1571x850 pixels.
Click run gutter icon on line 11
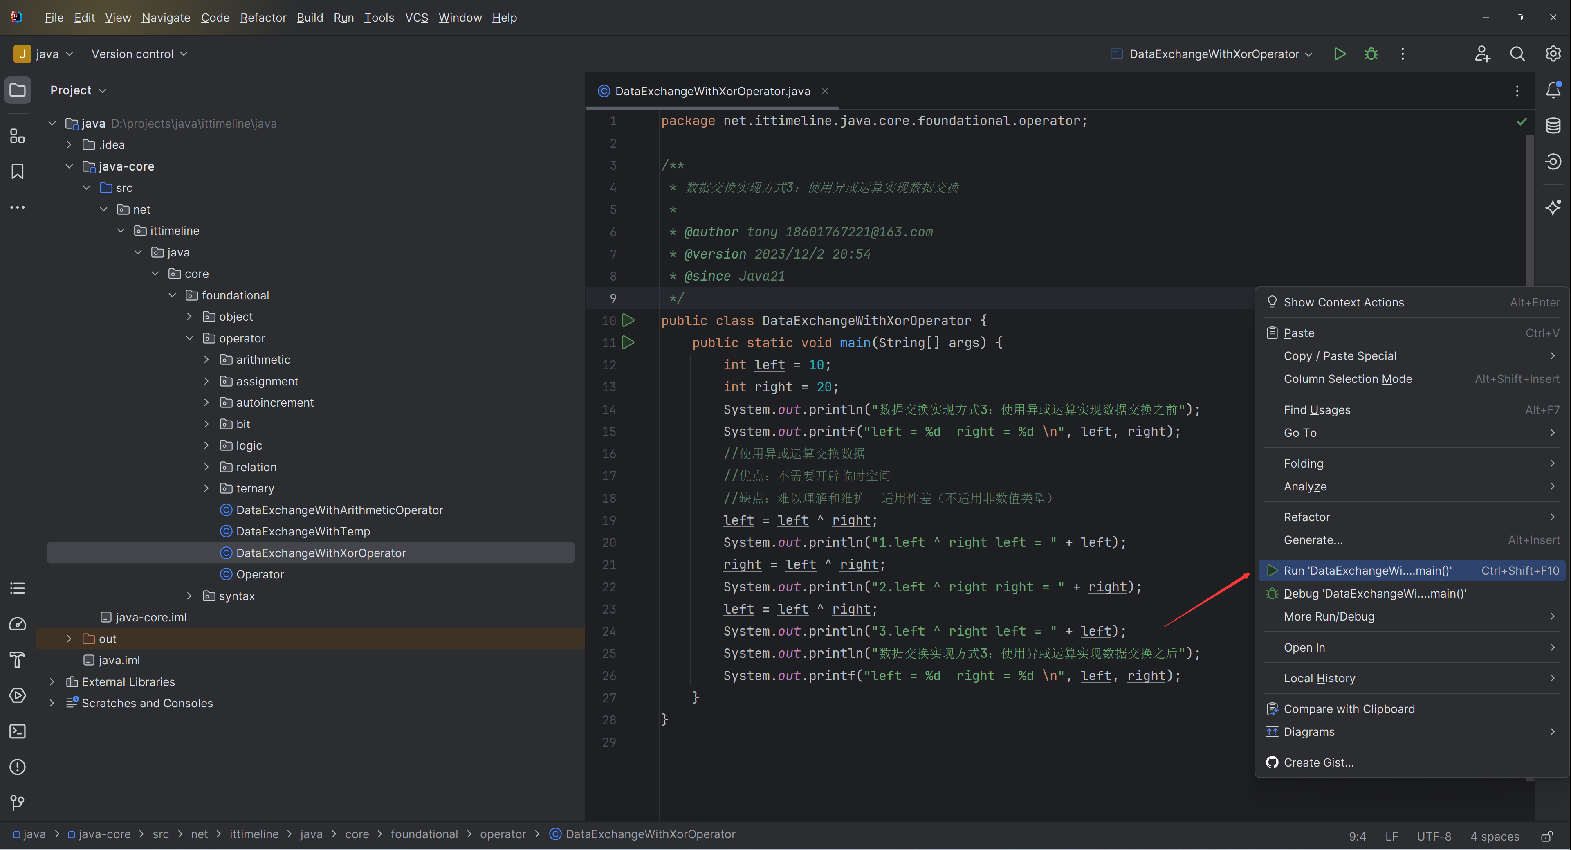tap(628, 342)
